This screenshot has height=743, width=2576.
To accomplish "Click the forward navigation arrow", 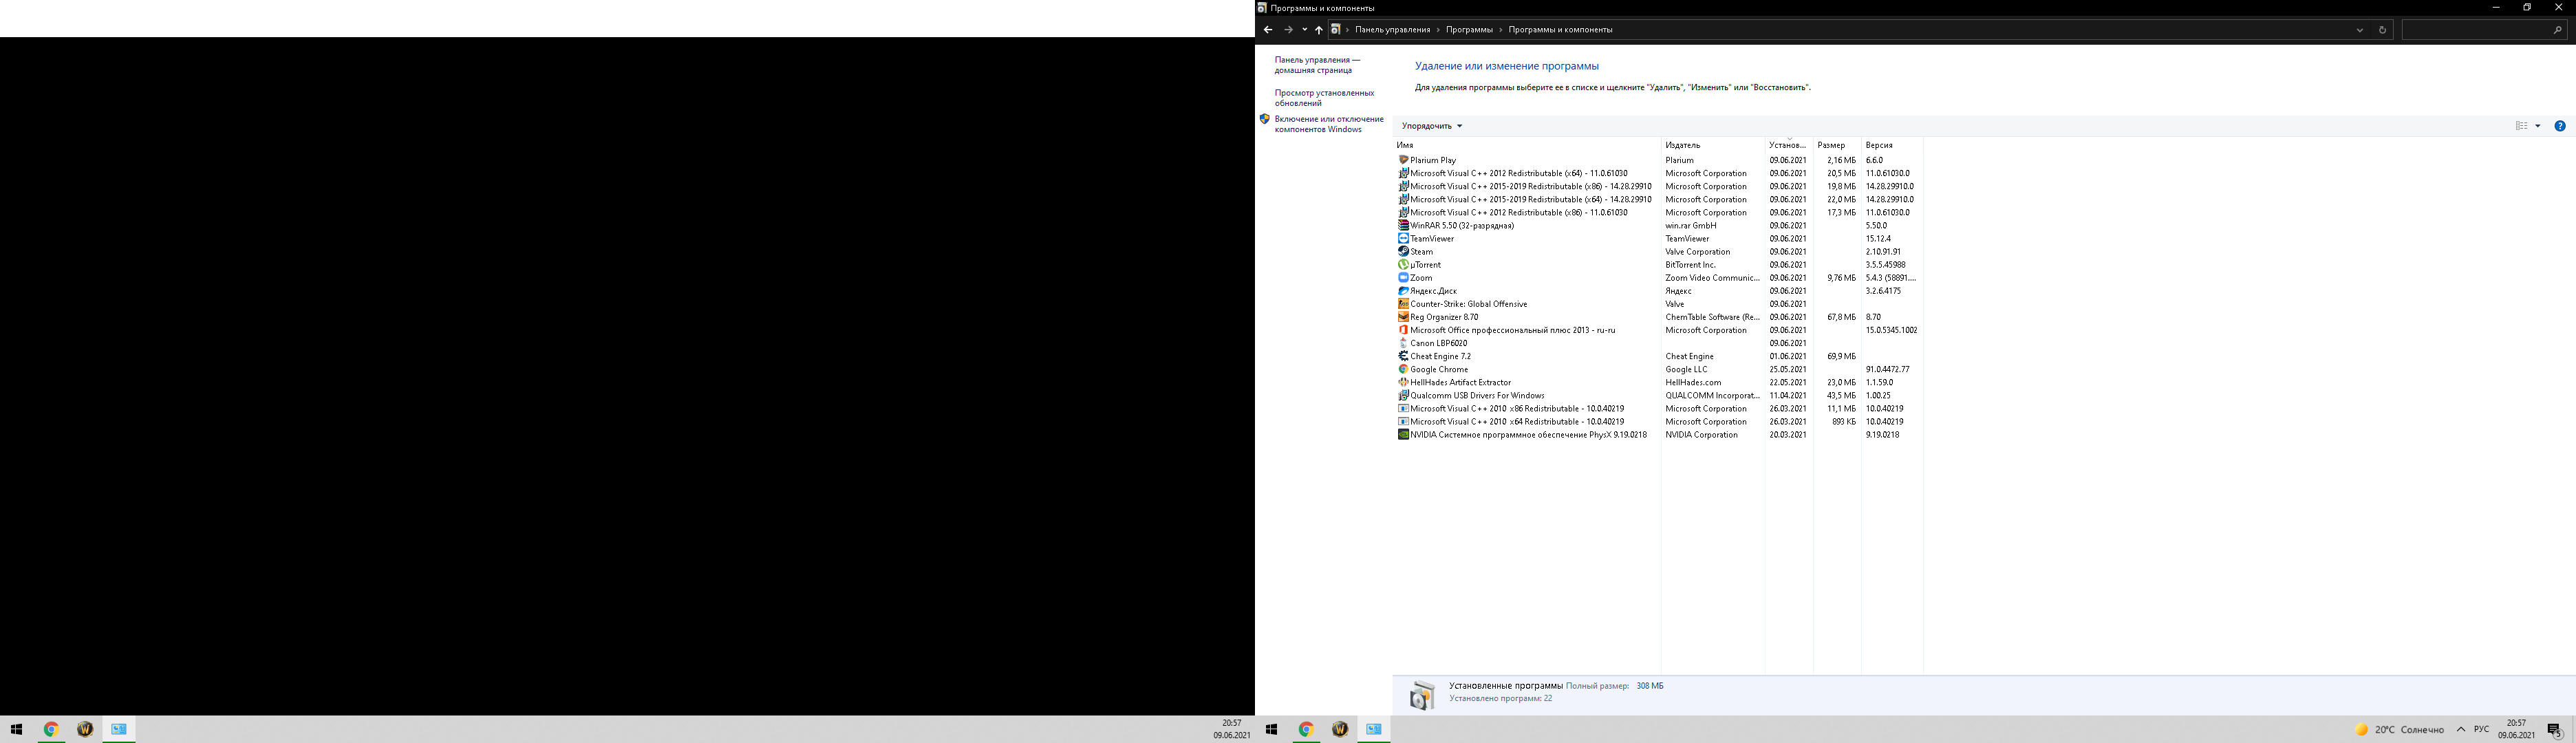I will 1288,30.
